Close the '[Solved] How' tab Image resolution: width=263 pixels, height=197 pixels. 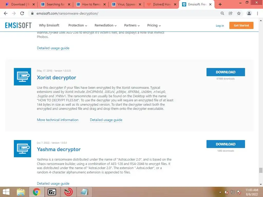pyautogui.click(x=175, y=5)
